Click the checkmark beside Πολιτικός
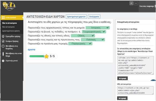 [x=103, y=40]
